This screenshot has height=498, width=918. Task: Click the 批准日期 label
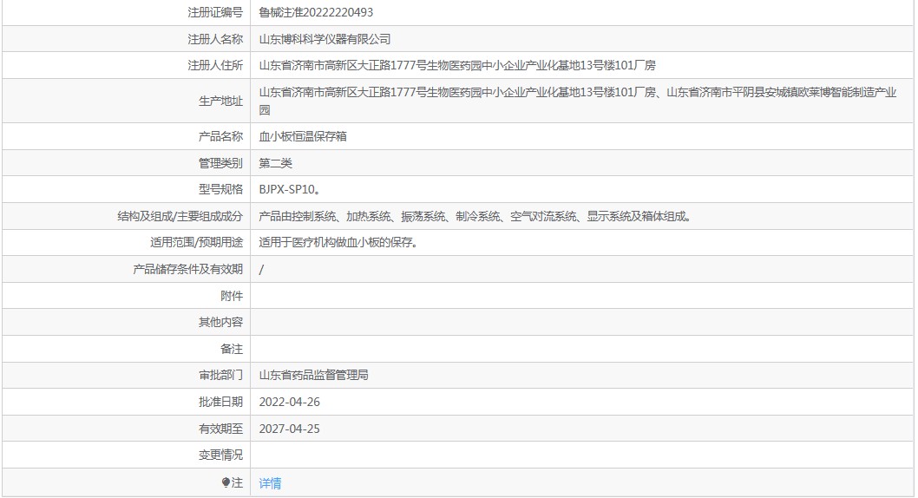[220, 402]
